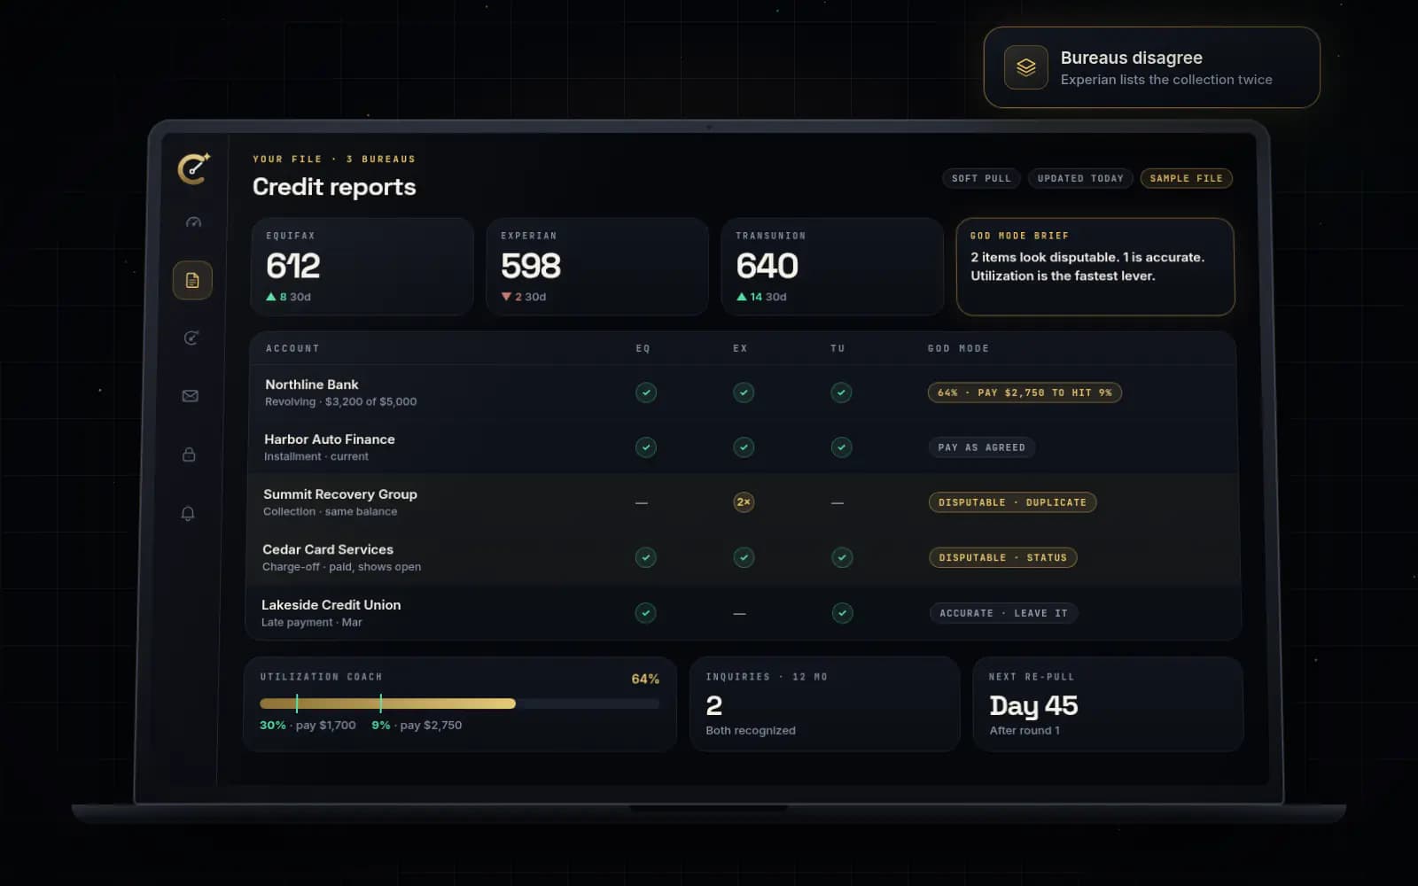Click the layers icon in Bureaus disagree notification
1418x886 pixels.
[1026, 67]
